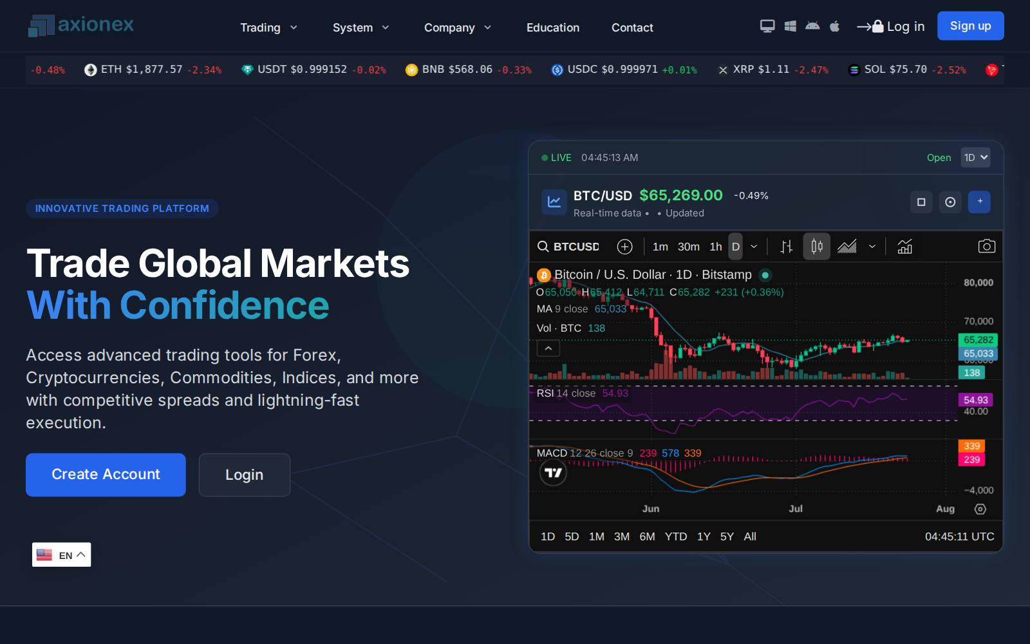Screen dimensions: 1030x644
Task: Expand the Trading menu
Action: point(268,28)
